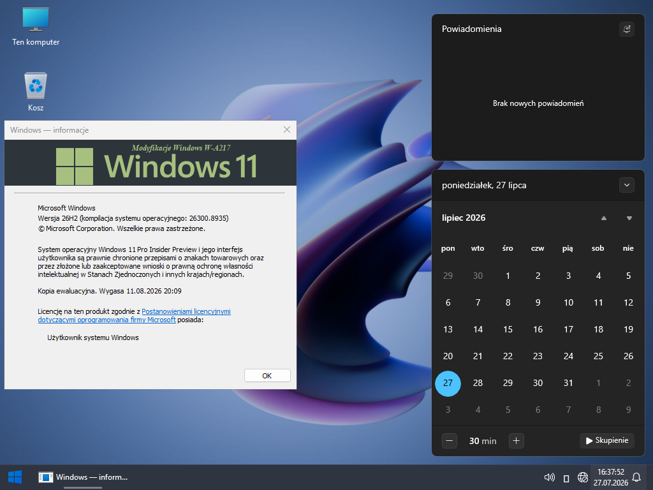Go to previous month with up arrow
Viewport: 653px width, 490px height.
click(603, 218)
